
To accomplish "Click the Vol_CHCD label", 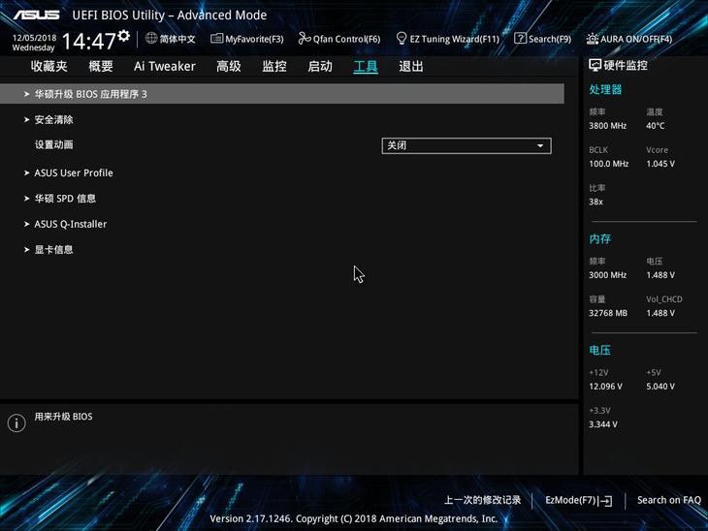I will tap(663, 299).
